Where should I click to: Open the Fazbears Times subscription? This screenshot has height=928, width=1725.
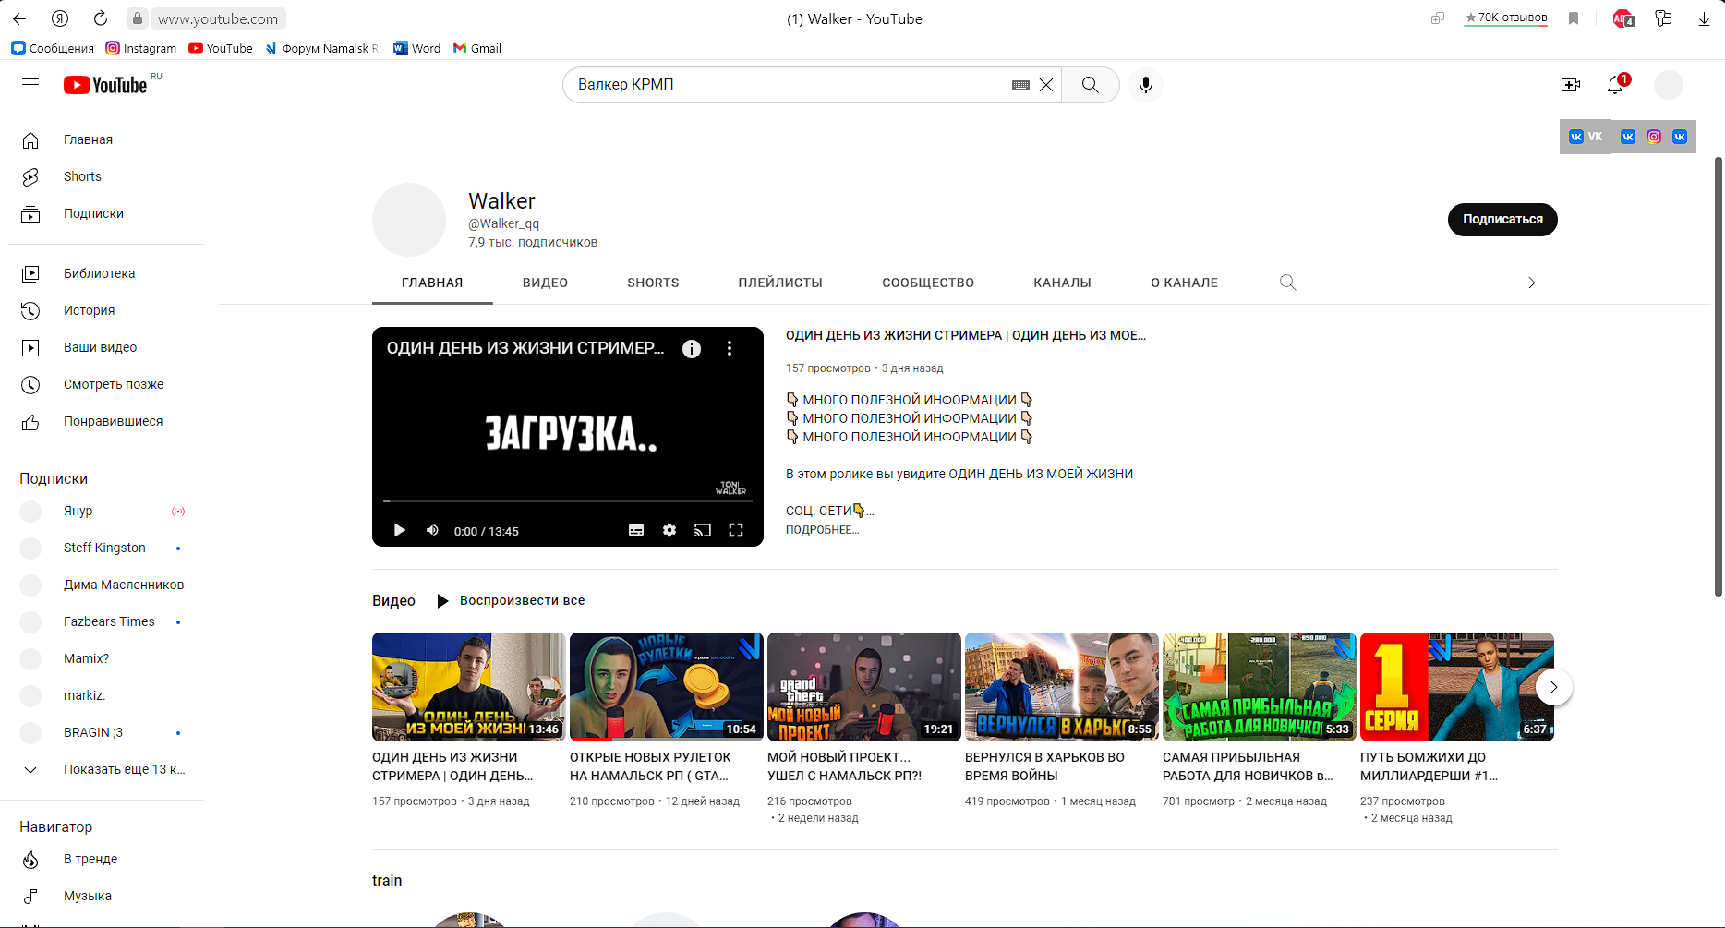(x=106, y=621)
